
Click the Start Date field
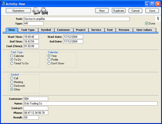(x=73, y=37)
